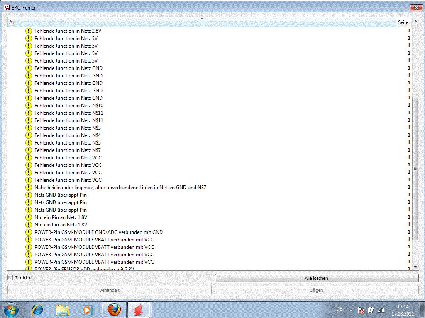Sort list by the 'Art' column header

point(202,22)
